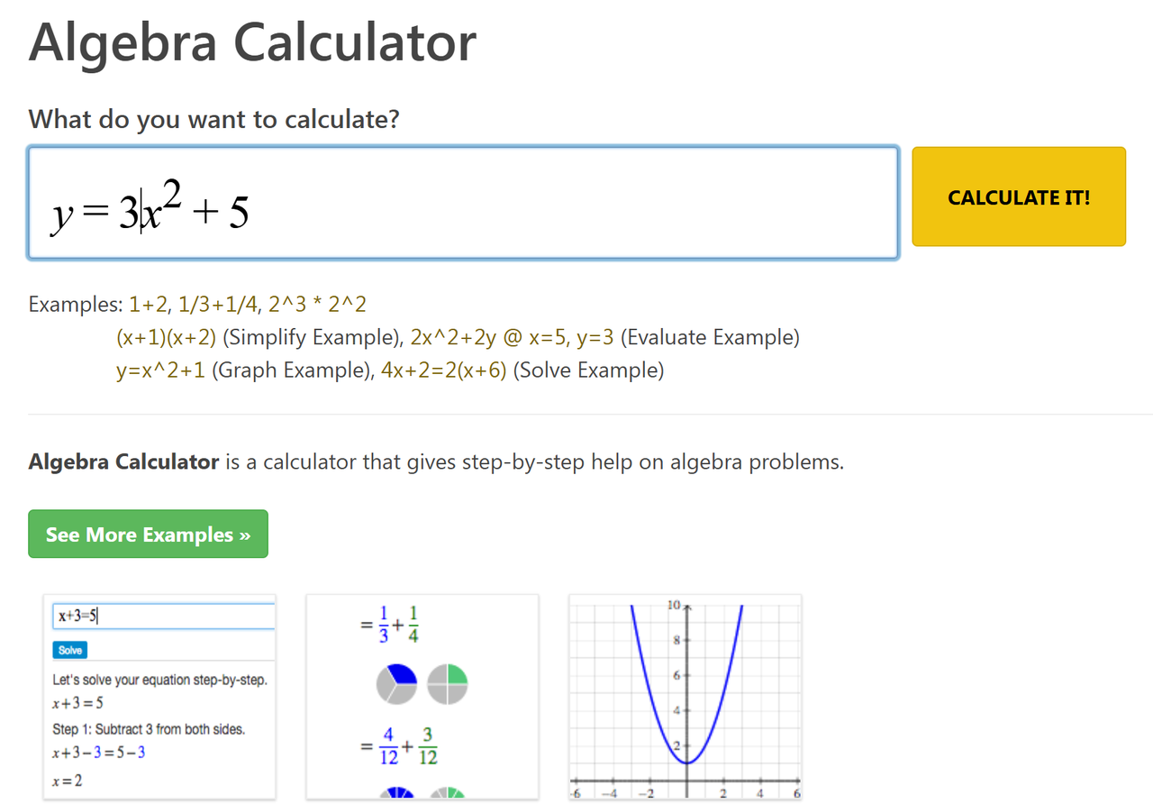Click the bold Algebra Calculator description text
The height and width of the screenshot is (804, 1153).
pyautogui.click(x=123, y=462)
